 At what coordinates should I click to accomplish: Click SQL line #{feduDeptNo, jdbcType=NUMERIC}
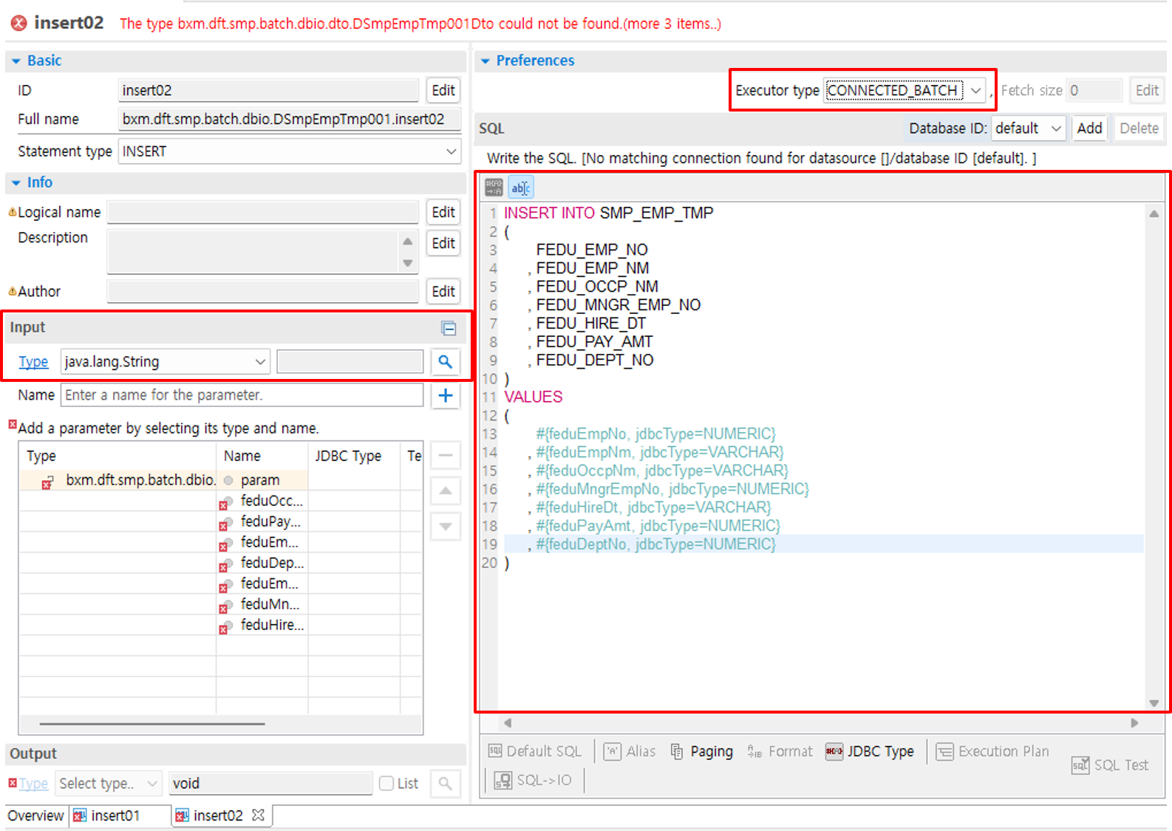tap(655, 544)
